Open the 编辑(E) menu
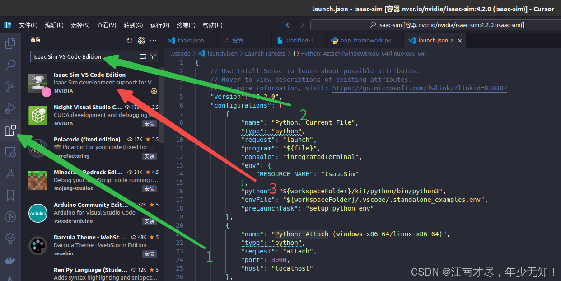 (54, 25)
